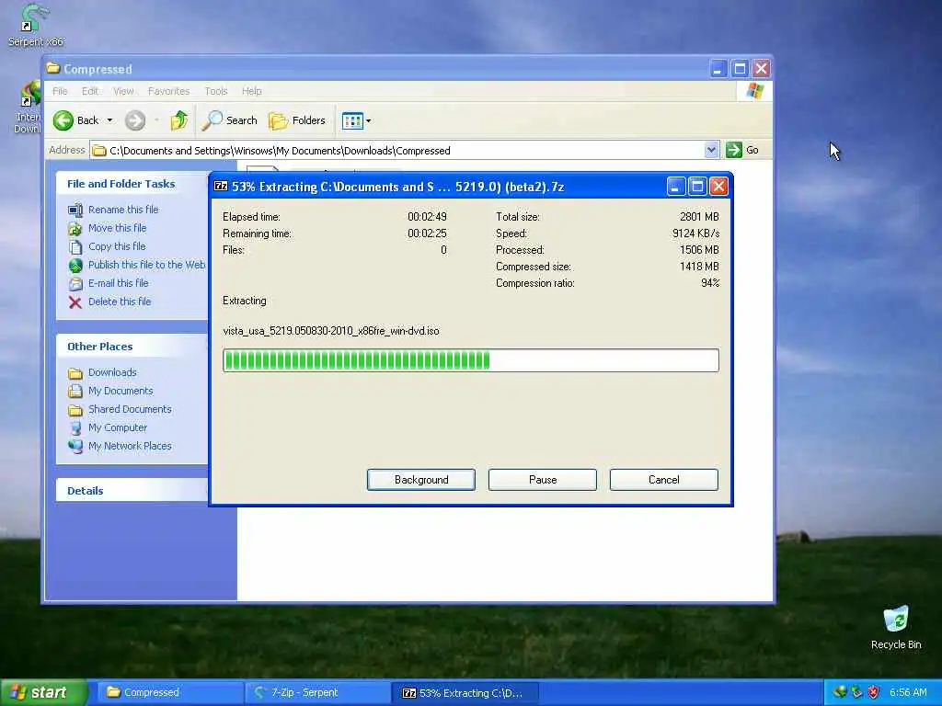This screenshot has width=942, height=706.
Task: Cancel the extraction process
Action: click(x=664, y=480)
